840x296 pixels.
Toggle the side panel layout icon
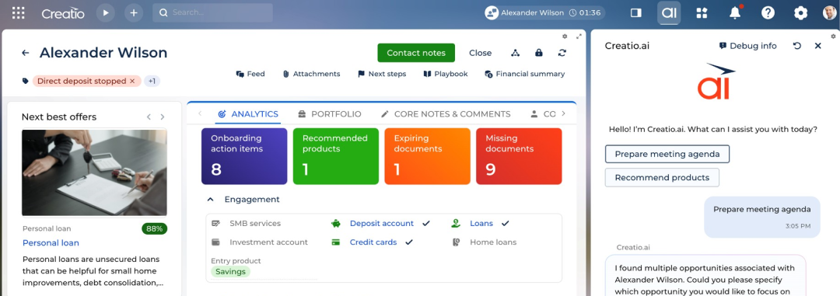pos(636,13)
